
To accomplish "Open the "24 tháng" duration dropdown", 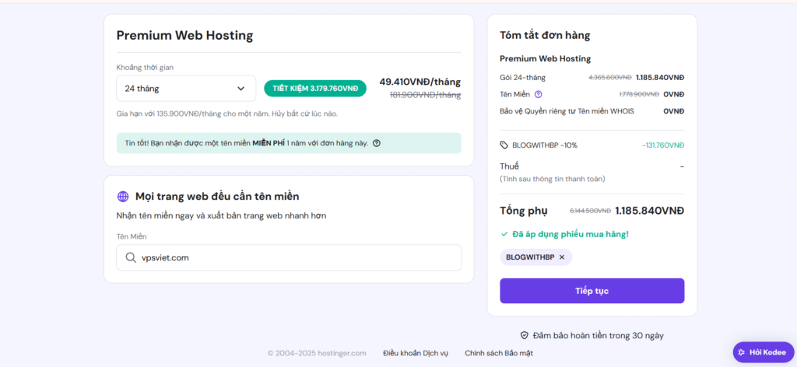I will pos(186,89).
